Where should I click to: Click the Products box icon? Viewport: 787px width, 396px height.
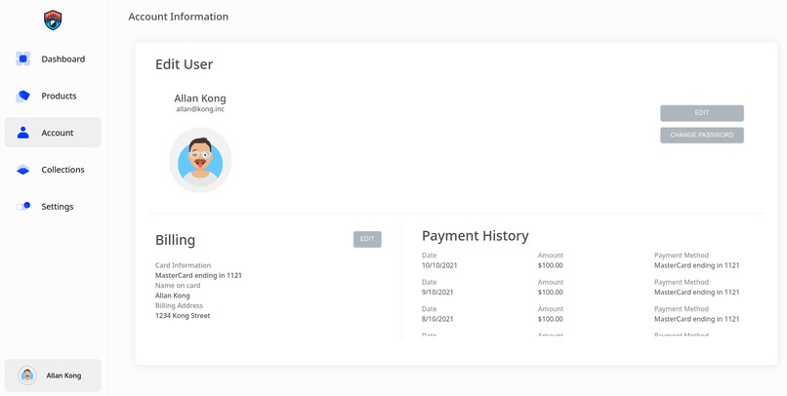coord(23,96)
